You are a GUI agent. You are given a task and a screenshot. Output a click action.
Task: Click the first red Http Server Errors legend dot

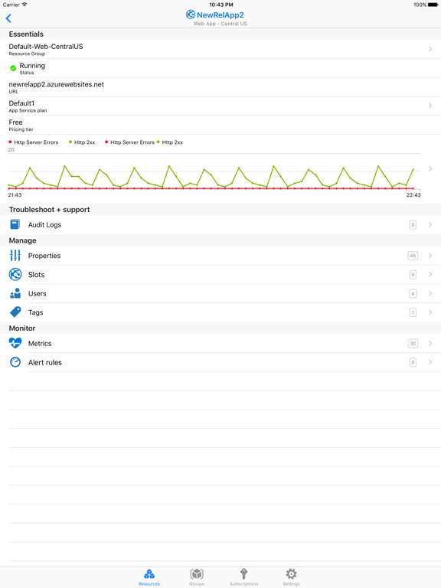coord(10,142)
